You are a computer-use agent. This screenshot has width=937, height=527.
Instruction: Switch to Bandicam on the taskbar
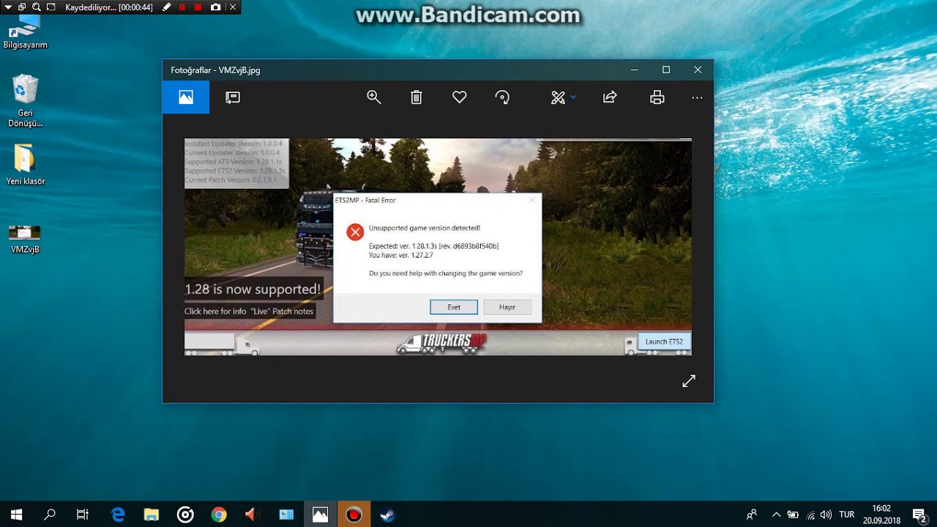354,515
